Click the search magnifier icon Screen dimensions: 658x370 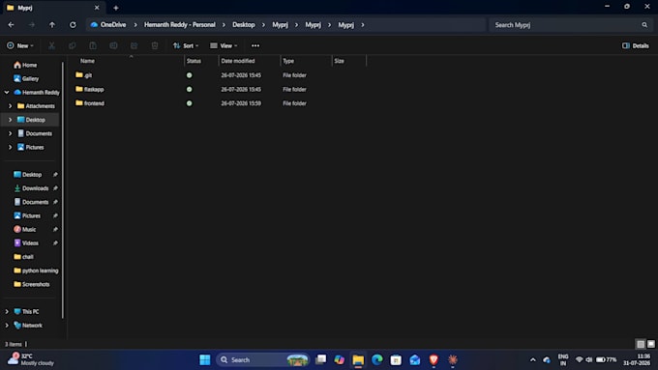click(x=644, y=25)
